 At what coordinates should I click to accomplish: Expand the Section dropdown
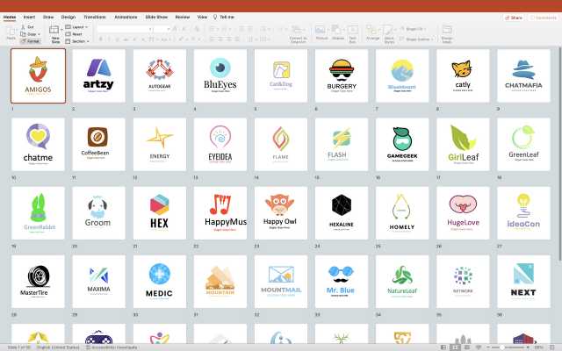tap(79, 41)
